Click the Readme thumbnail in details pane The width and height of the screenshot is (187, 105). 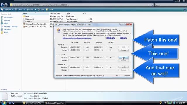point(5,96)
